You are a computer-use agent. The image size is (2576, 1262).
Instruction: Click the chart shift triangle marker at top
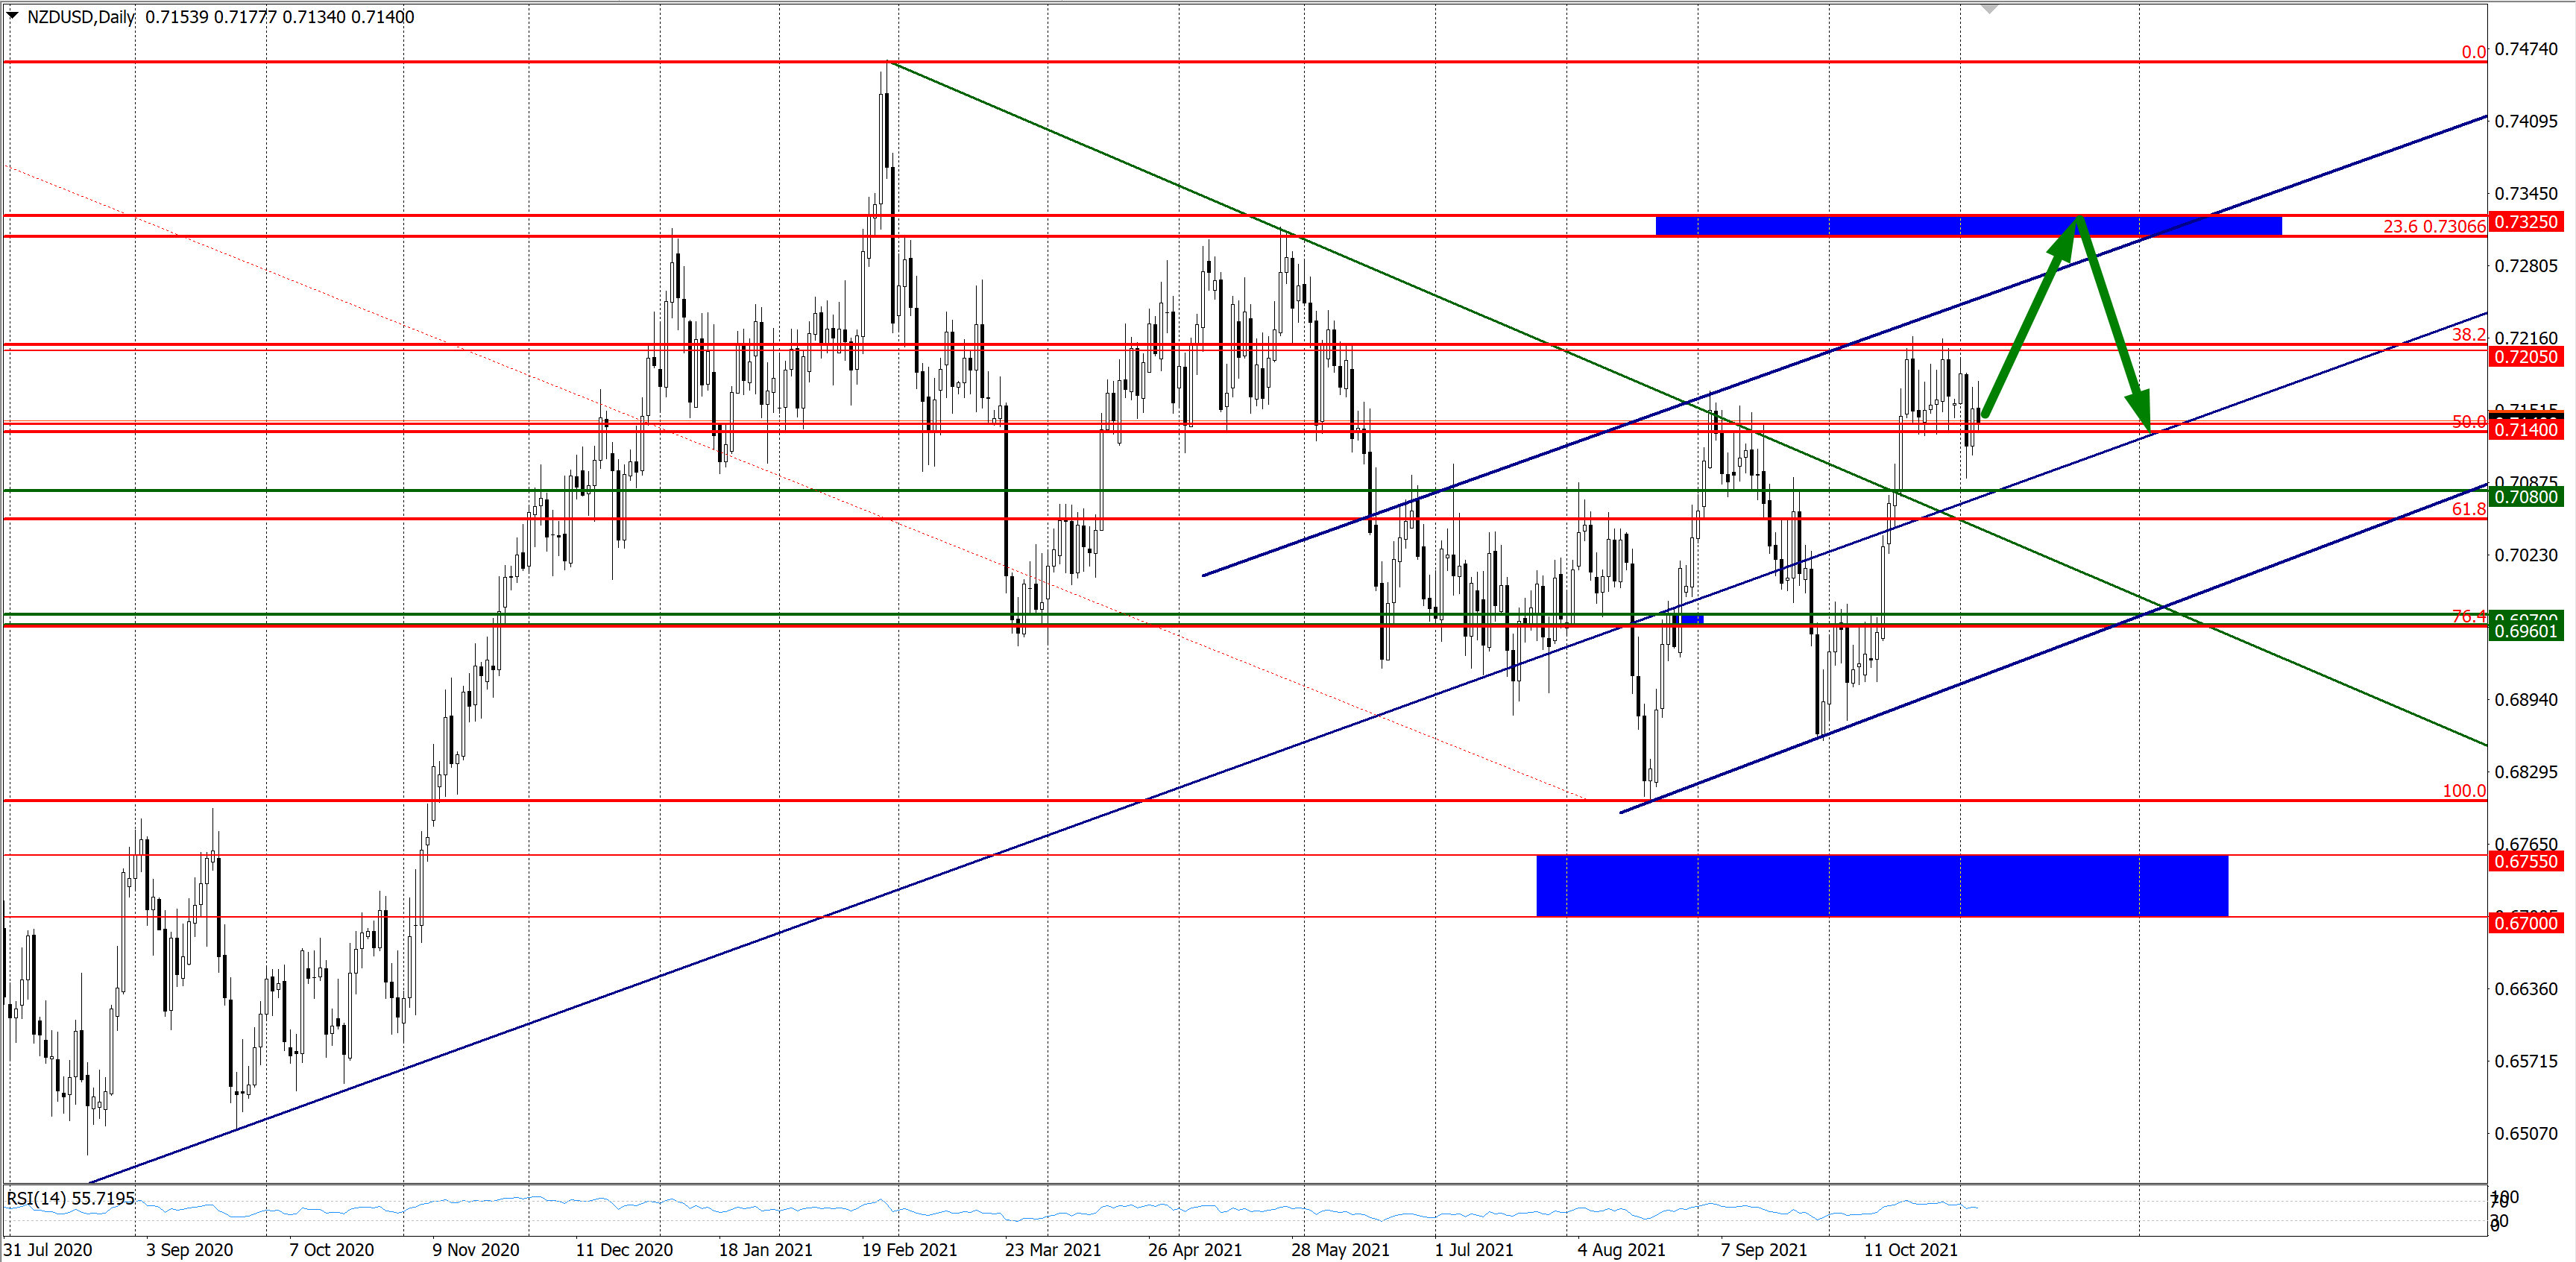(x=1989, y=9)
